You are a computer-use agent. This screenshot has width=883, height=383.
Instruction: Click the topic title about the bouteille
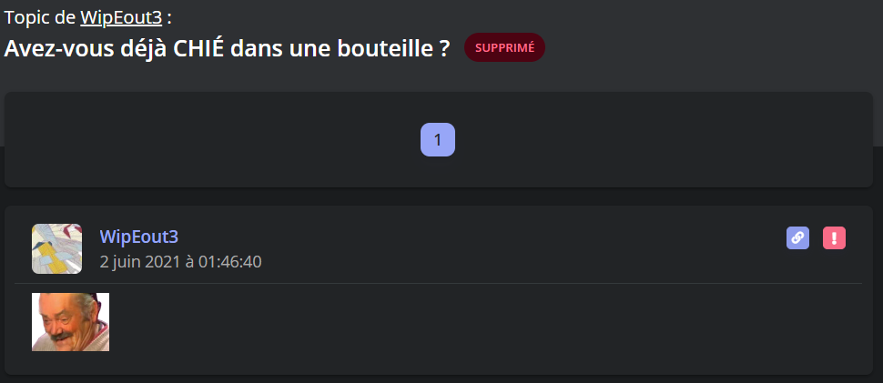(x=228, y=48)
